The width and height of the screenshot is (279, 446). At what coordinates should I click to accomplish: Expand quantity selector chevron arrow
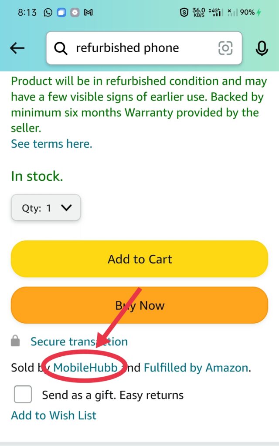tap(66, 208)
